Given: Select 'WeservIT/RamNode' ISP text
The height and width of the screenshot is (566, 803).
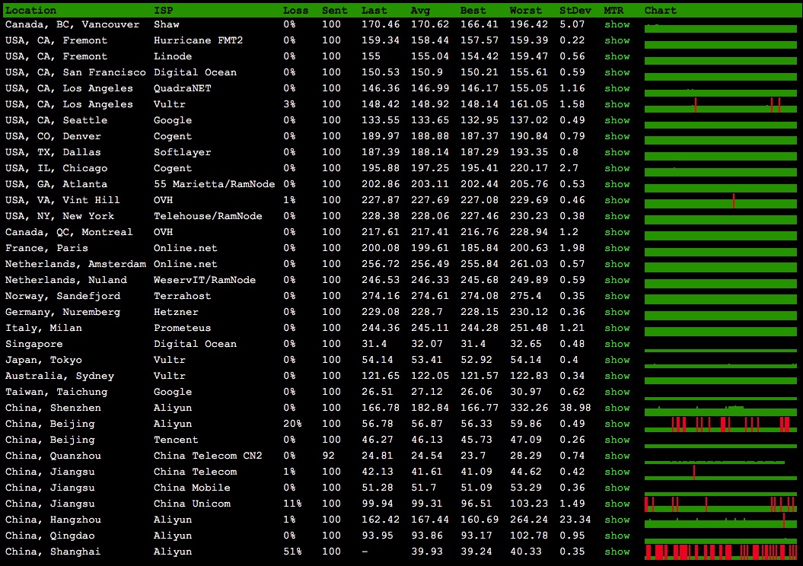Looking at the screenshot, I should click(x=205, y=280).
